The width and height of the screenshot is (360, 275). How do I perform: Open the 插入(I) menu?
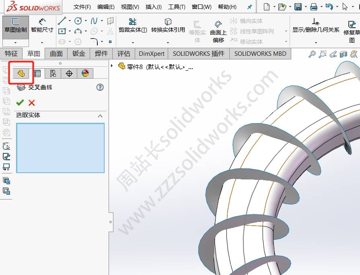click(153, 7)
